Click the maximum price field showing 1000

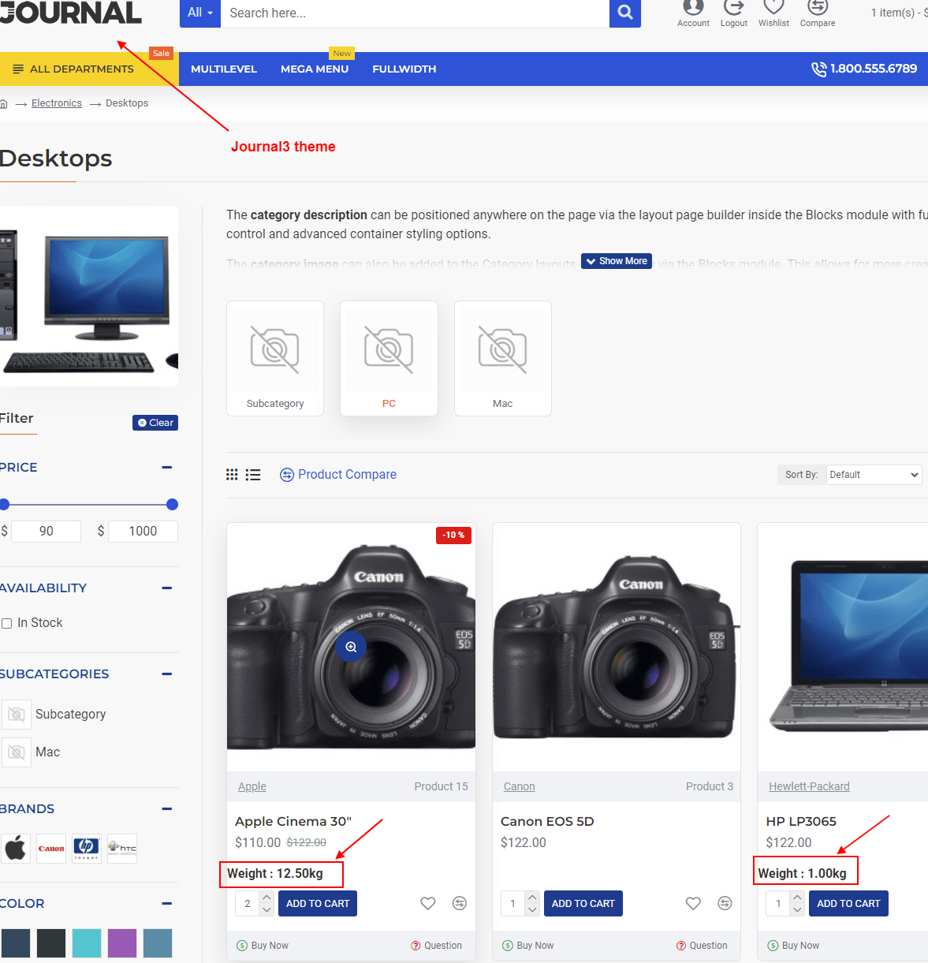click(143, 532)
